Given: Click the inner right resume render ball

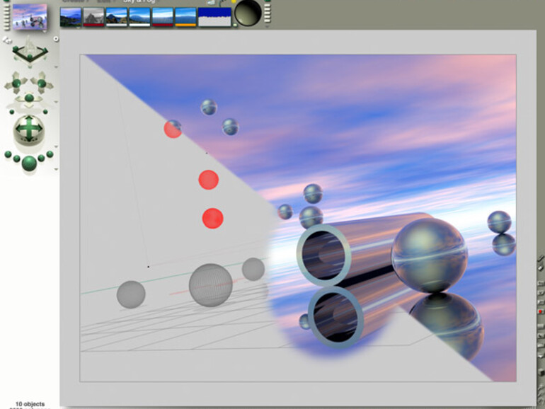Looking at the screenshot, I should pyautogui.click(x=41, y=158).
